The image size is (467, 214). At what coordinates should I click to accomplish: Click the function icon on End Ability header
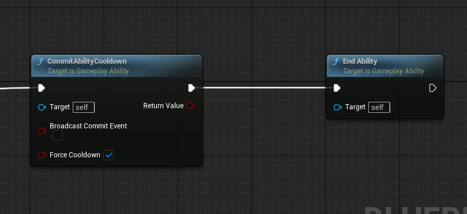tap(337, 61)
